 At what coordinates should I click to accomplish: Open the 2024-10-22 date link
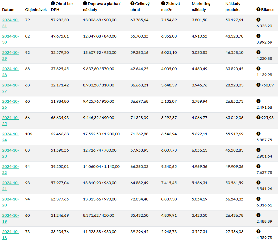[x=10, y=170]
